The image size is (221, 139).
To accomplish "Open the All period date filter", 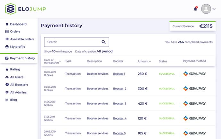I will [104, 51].
